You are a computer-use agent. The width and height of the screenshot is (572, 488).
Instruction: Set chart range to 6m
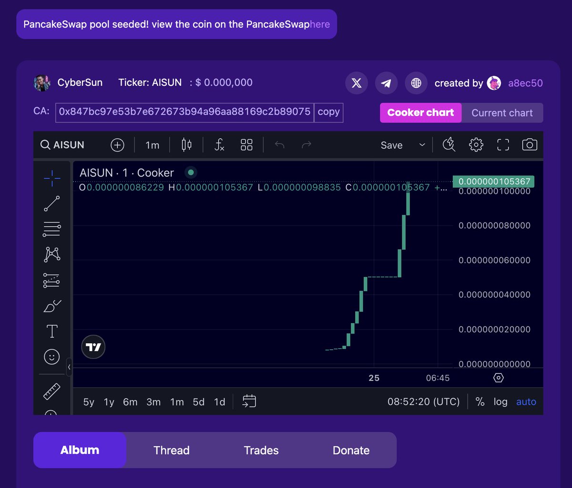point(130,402)
